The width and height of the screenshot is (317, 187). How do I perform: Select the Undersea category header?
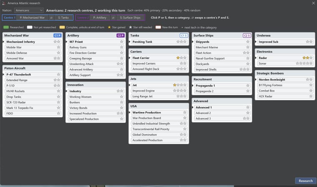pyautogui.click(x=285, y=35)
